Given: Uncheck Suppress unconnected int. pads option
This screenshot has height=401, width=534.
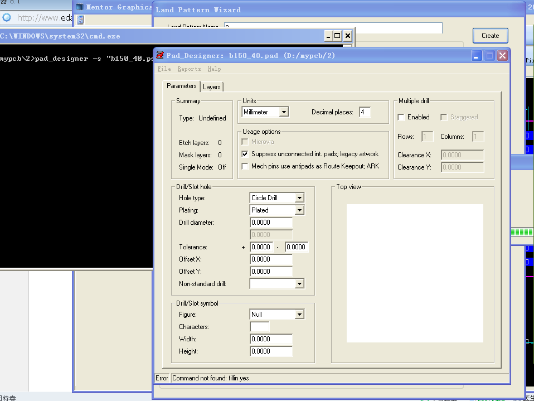Looking at the screenshot, I should (x=245, y=154).
